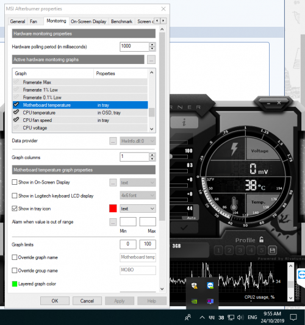Click the ellipsis button next to Data provider
Screen dimensions: 305x325
pos(113,141)
